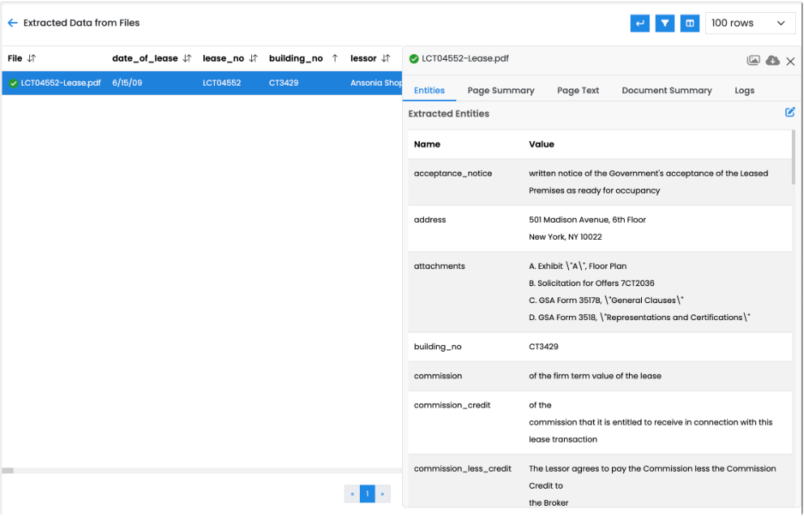Close the LCT04552-Lease.pdf detail panel

click(x=791, y=62)
